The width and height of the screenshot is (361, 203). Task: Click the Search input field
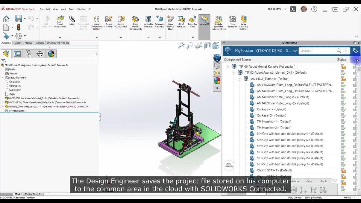pos(319,51)
